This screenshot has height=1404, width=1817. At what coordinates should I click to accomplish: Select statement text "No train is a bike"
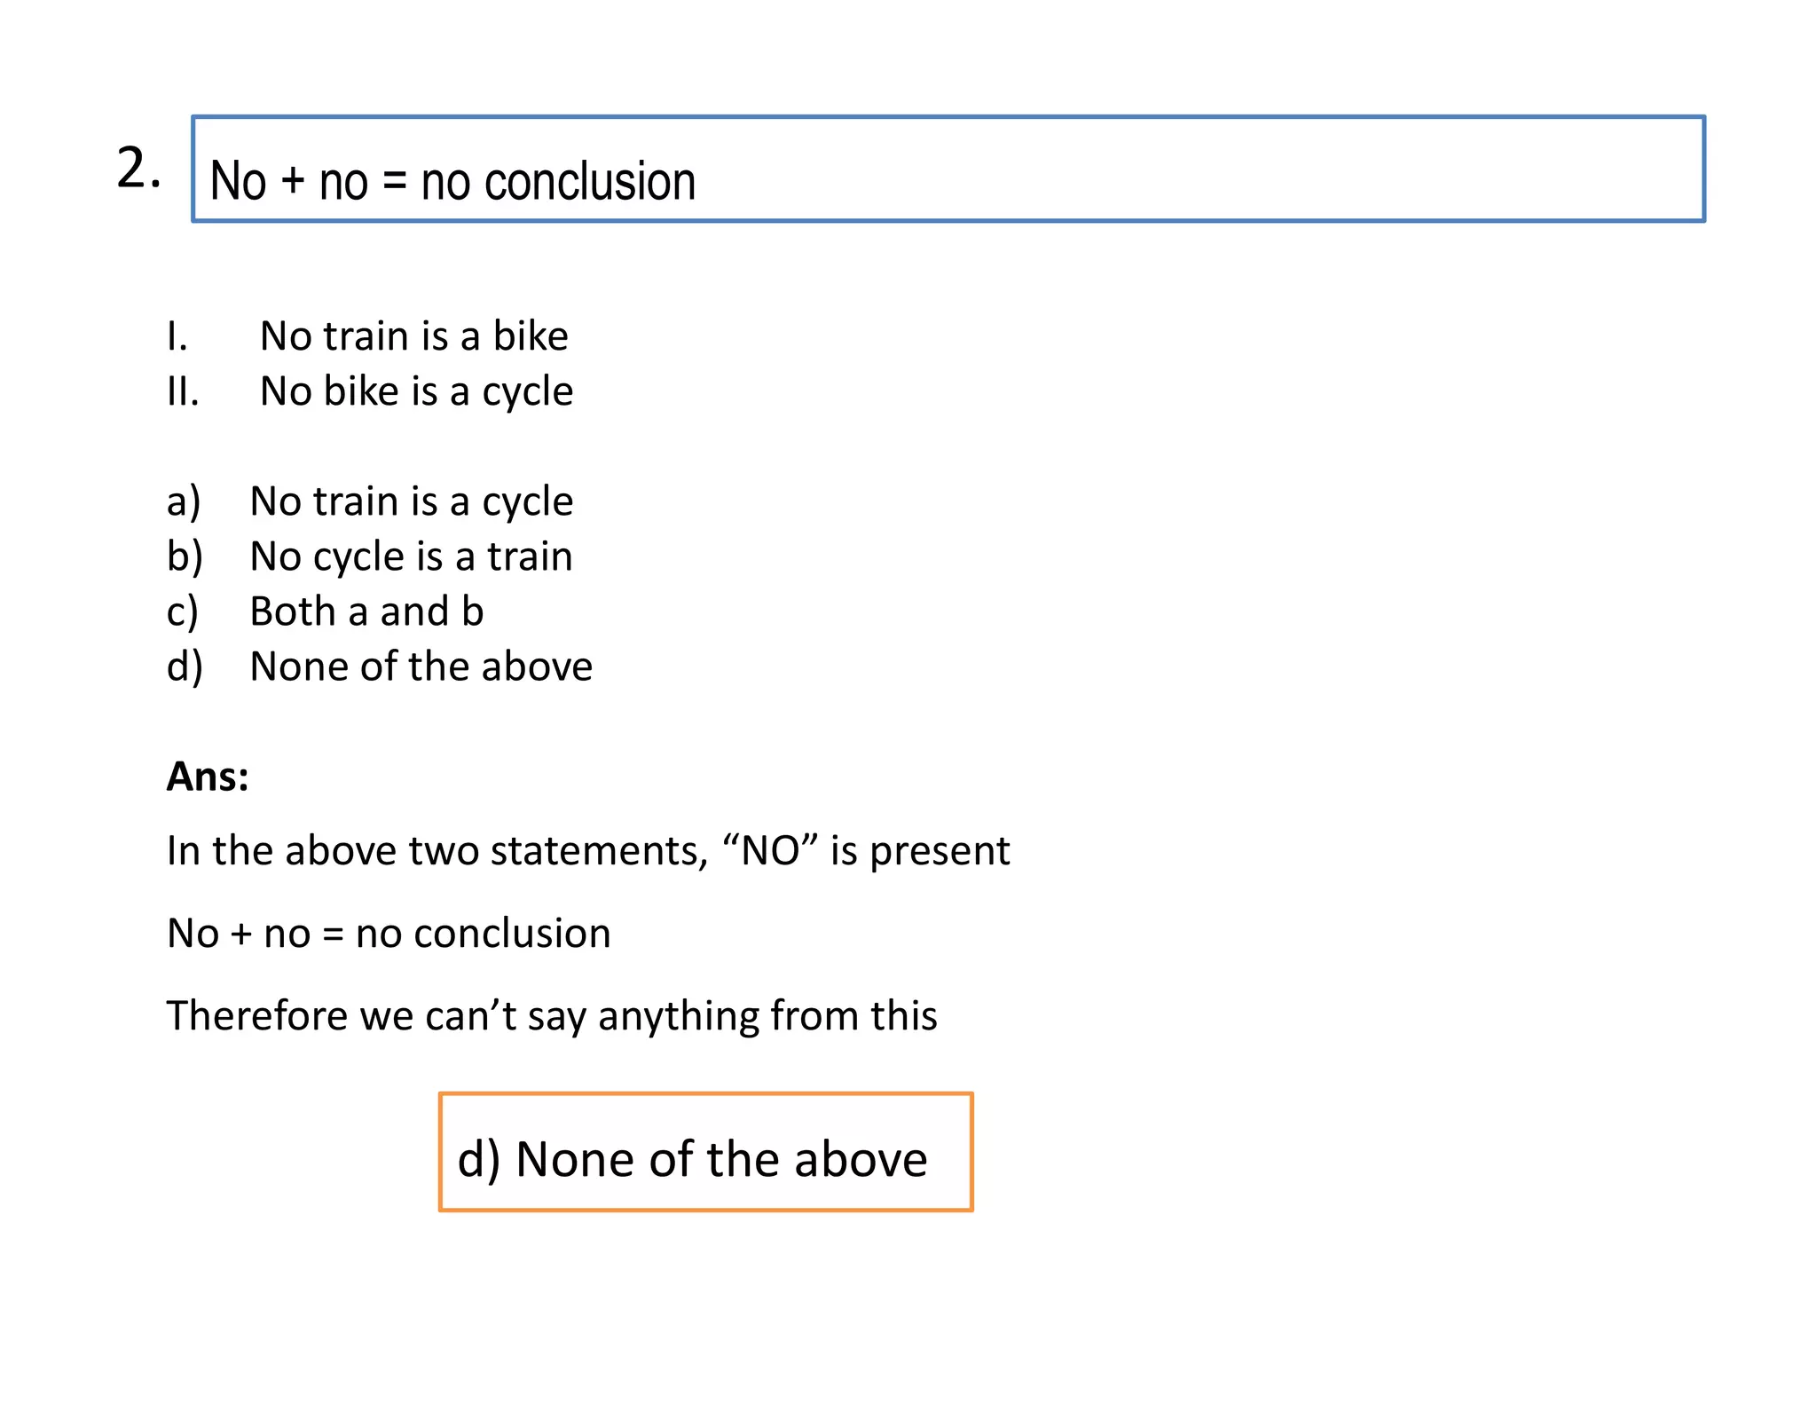coord(413,336)
